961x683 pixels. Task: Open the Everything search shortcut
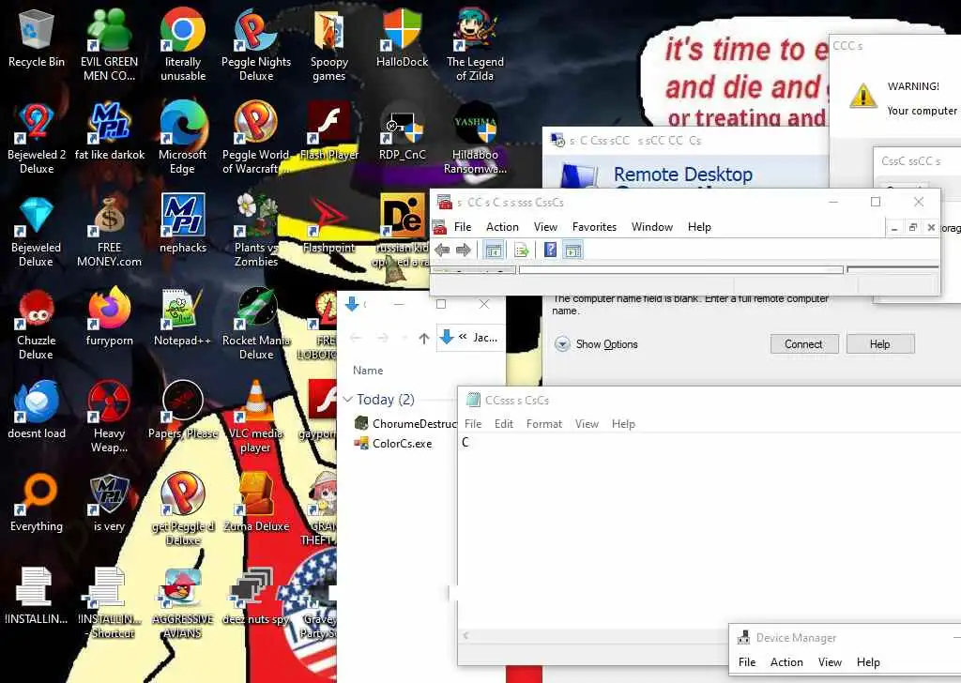37,504
